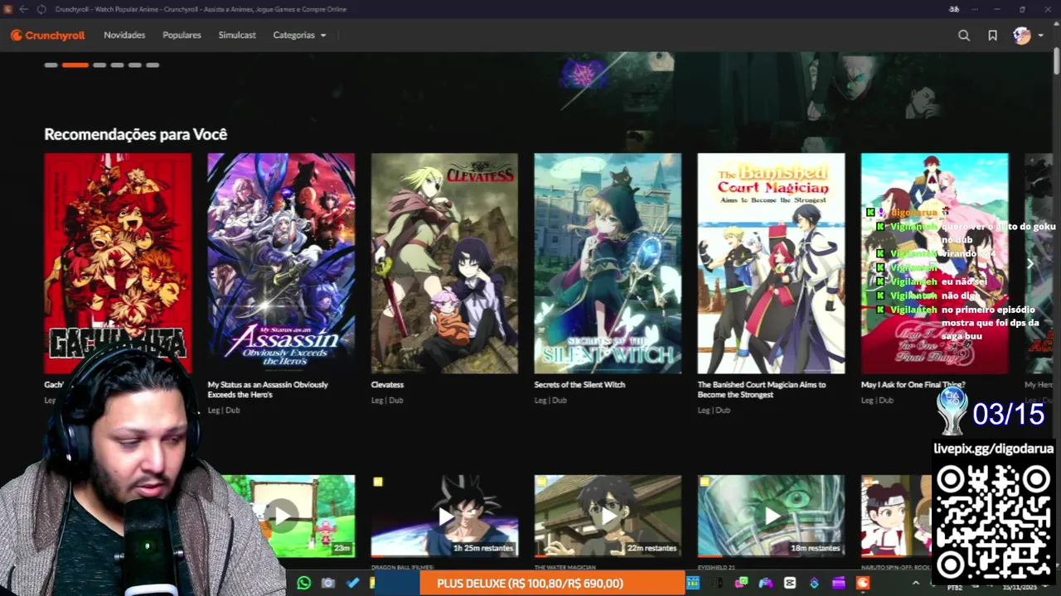The width and height of the screenshot is (1061, 596).
Task: Click the EYESHIELD 21 series label
Action: [x=717, y=568]
